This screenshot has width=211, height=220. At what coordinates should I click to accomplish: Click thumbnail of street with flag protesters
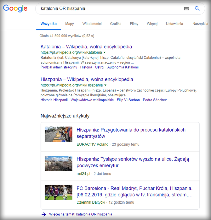tap(59, 134)
